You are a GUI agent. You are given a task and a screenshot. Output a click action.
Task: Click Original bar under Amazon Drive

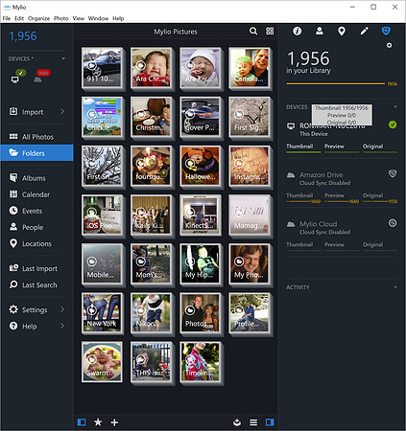pos(380,201)
